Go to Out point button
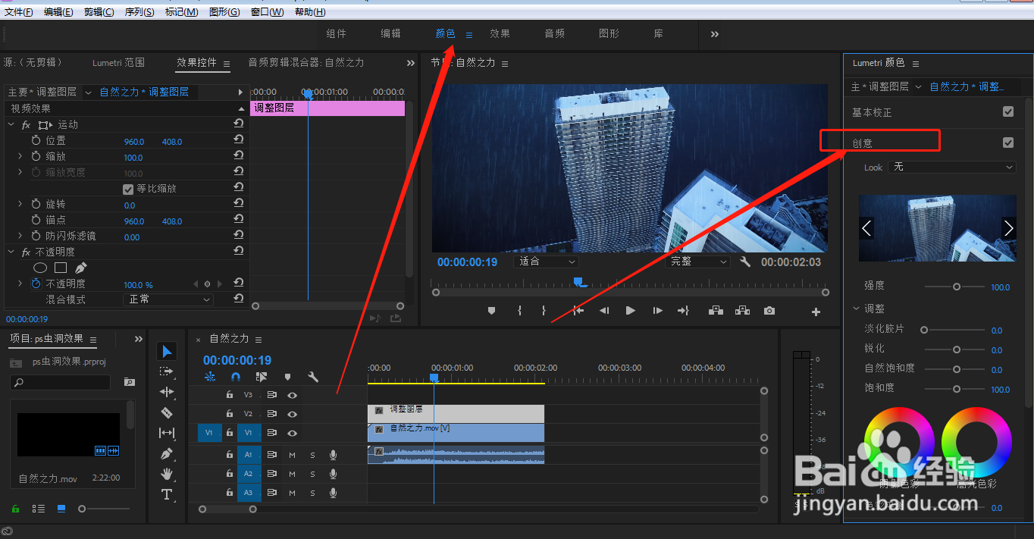Viewport: 1034px width, 539px height. pyautogui.click(x=683, y=311)
